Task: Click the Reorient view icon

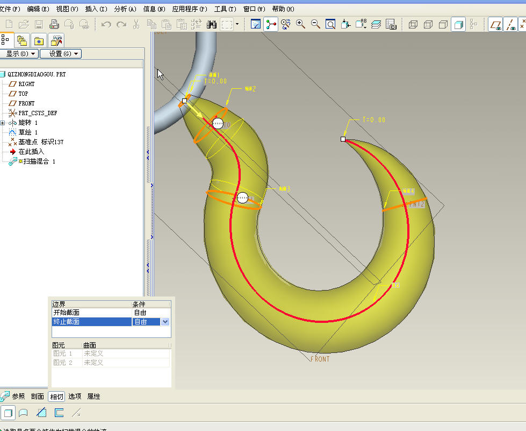Action: [x=345, y=24]
